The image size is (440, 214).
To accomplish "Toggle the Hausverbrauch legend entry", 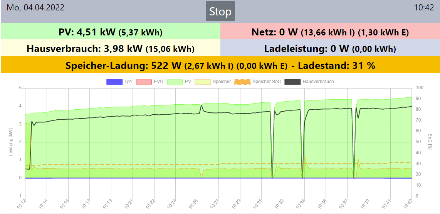I will [x=309, y=82].
